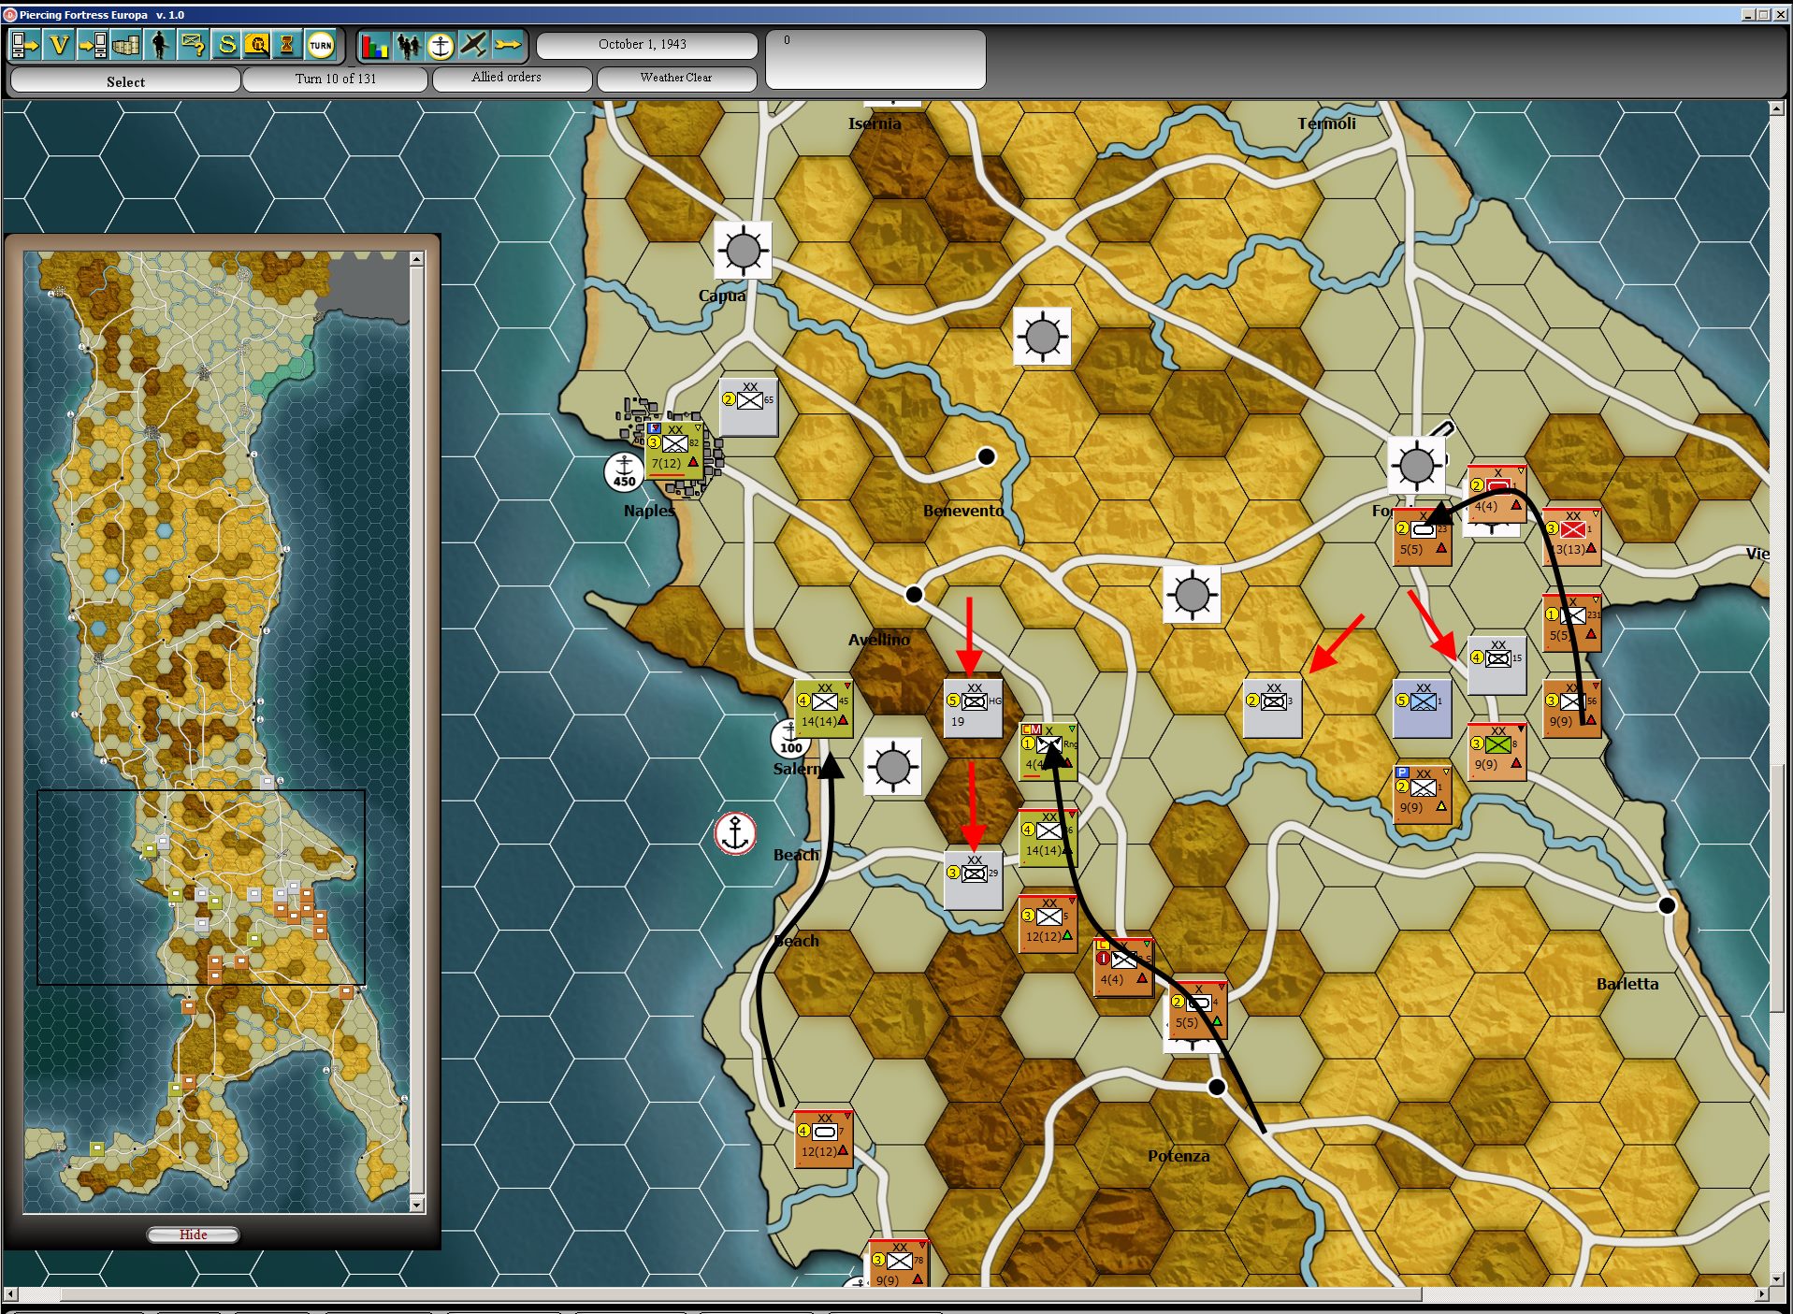Screen dimensions: 1793x1314
Task: Click the minimap overview of Italy
Action: 217,732
